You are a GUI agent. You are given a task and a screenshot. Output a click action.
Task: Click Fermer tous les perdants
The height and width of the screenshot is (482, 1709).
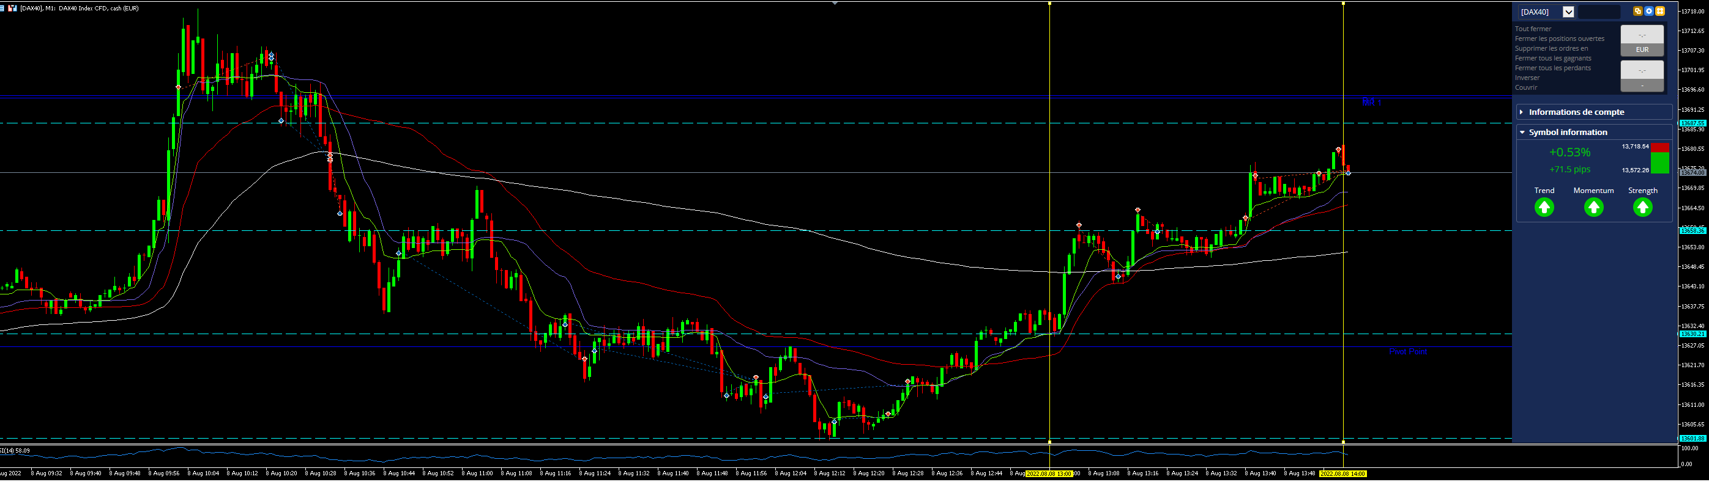pyautogui.click(x=1553, y=68)
